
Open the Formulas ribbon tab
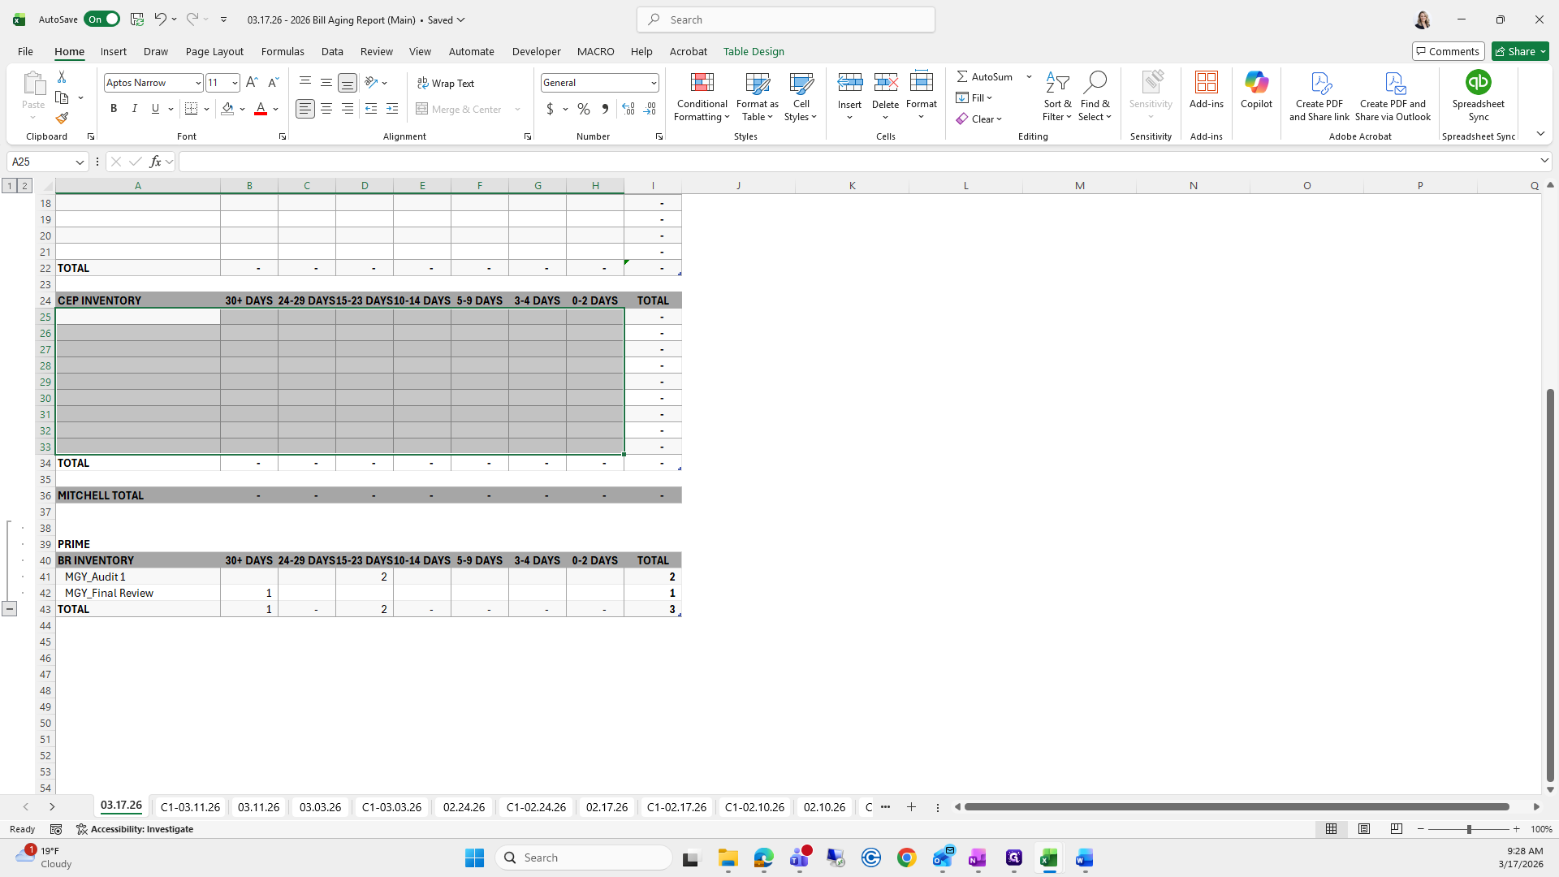[283, 51]
